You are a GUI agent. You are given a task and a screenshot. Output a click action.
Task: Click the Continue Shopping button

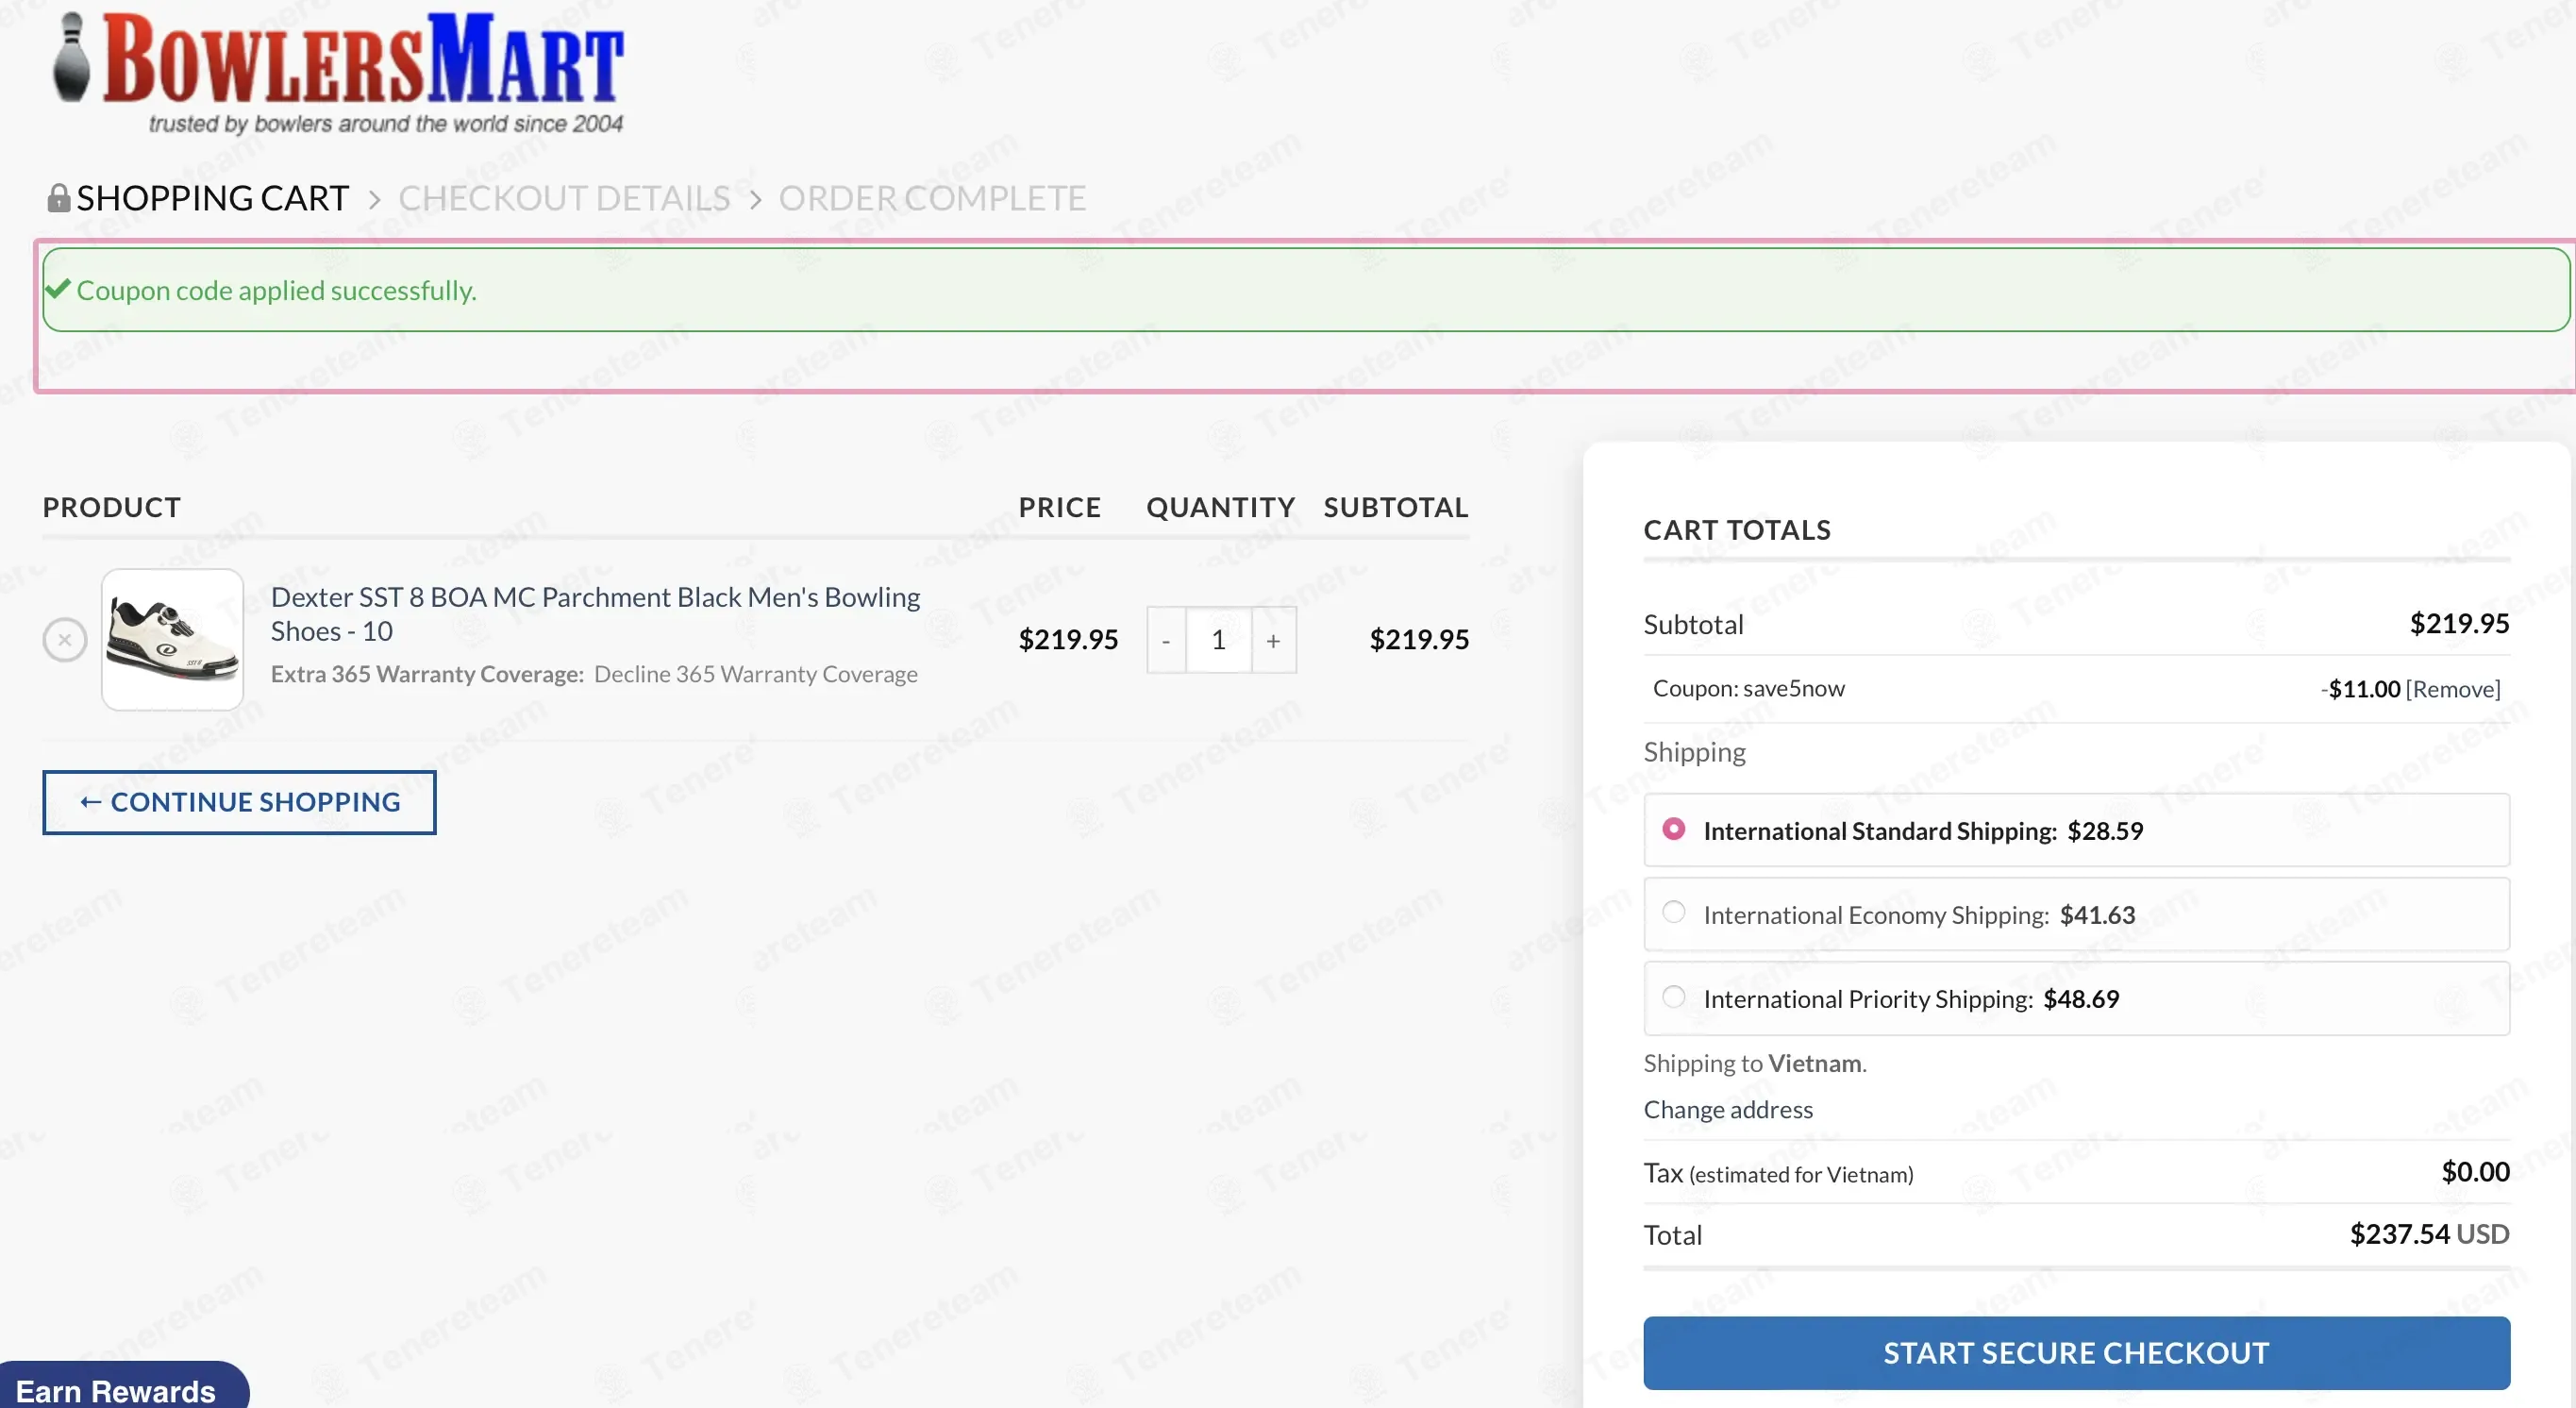[x=239, y=802]
